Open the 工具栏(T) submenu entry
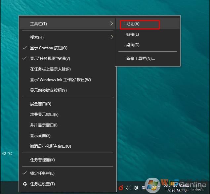Screen dimensions: 210x194 pos(67,24)
